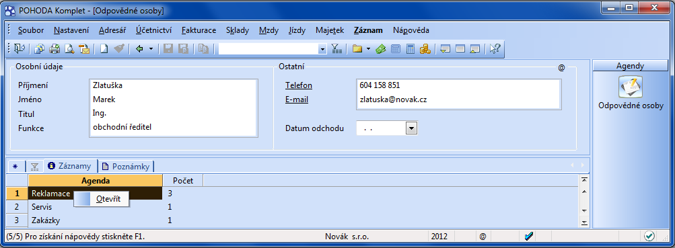
Task: Click the green check circle status icon
Action: tap(649, 236)
